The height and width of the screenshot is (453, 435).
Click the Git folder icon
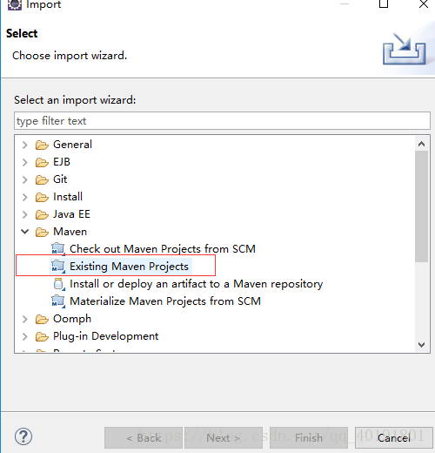(x=42, y=179)
